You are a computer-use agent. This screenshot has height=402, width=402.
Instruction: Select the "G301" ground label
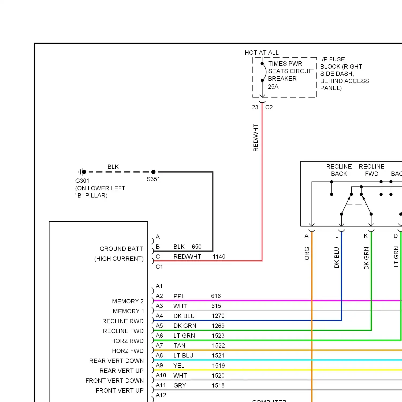click(82, 181)
